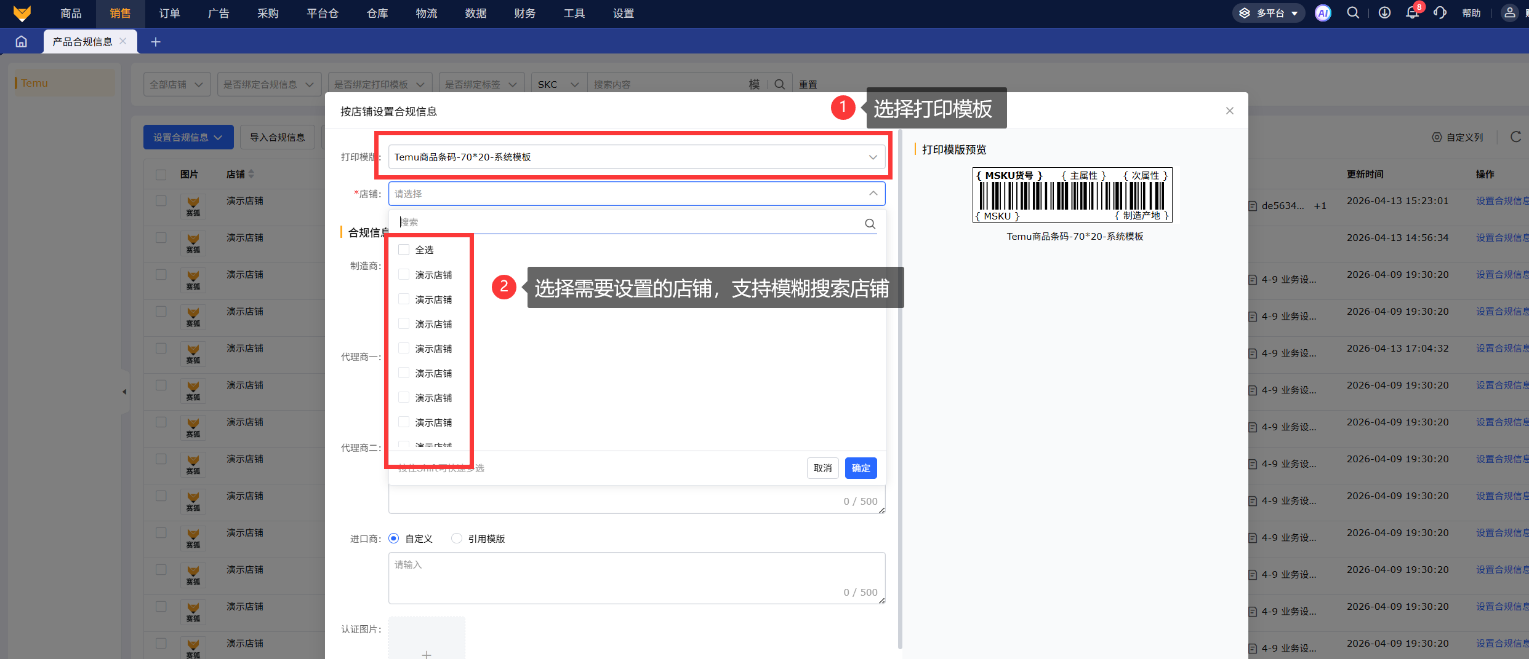Click the search icon beside 搜索内容 filter

[x=779, y=84]
